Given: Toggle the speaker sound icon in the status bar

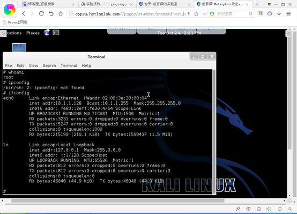Looking at the screenshot, I should click(269, 209).
